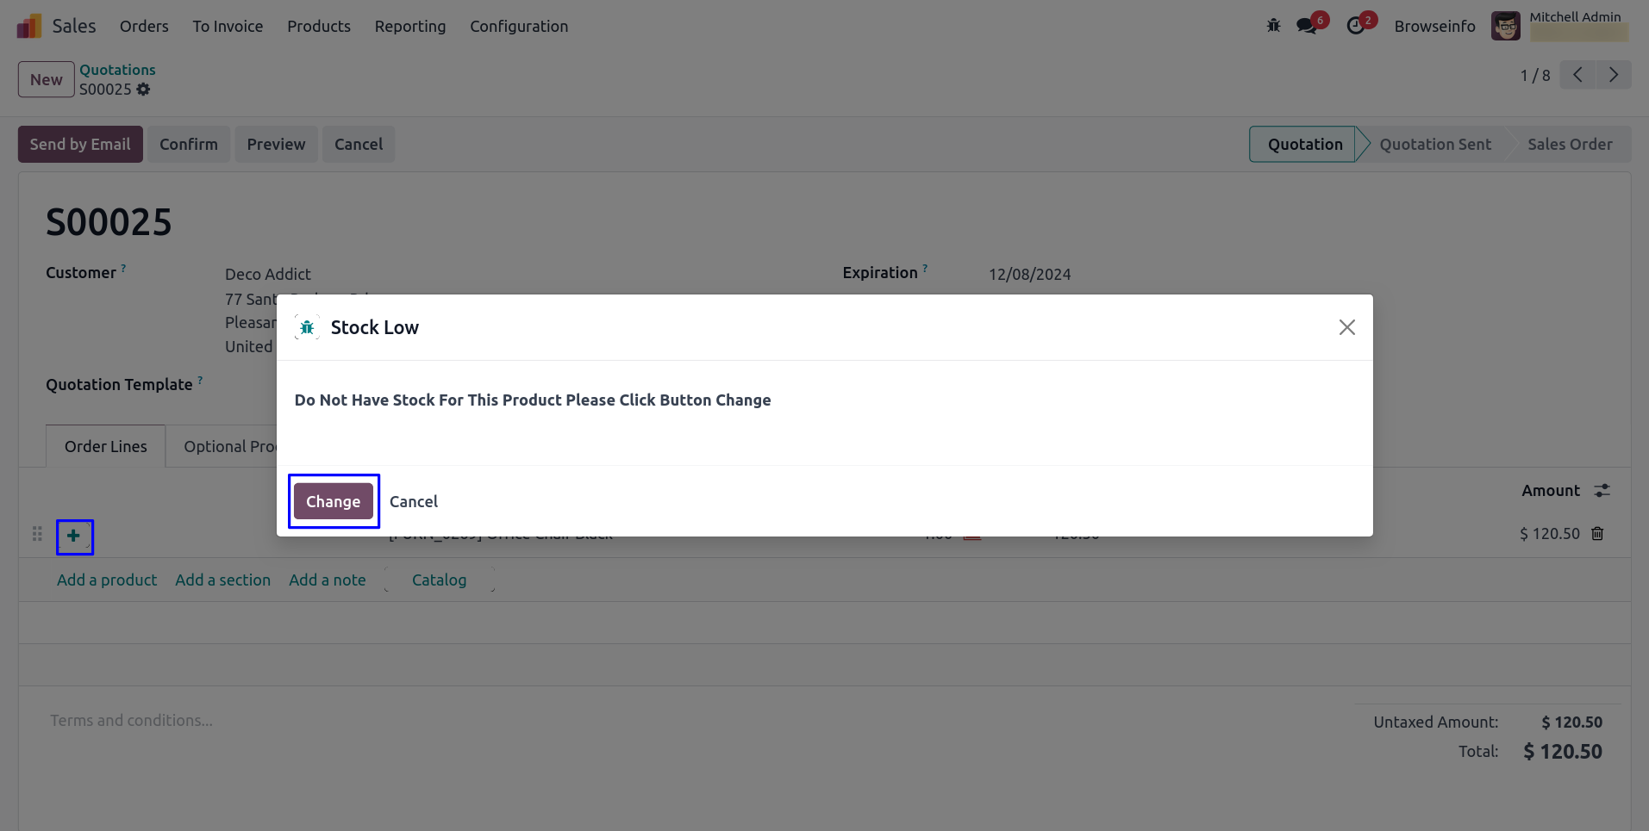Click the record pager 1 / 8
The height and width of the screenshot is (831, 1649).
point(1535,76)
